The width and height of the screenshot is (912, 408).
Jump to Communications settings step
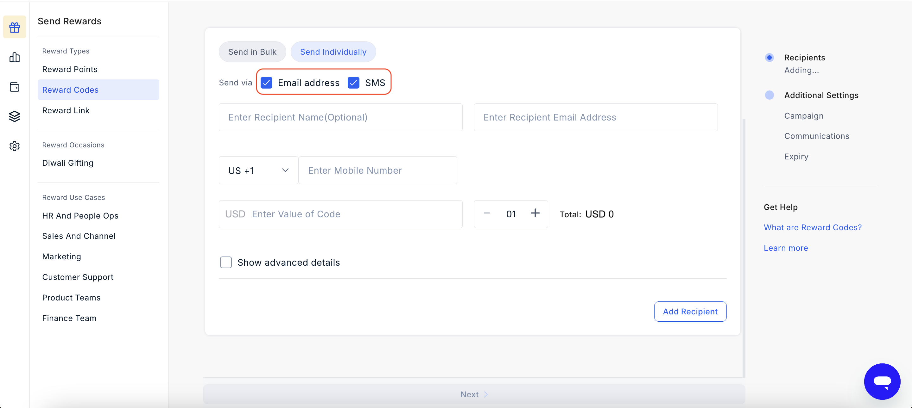(x=816, y=136)
